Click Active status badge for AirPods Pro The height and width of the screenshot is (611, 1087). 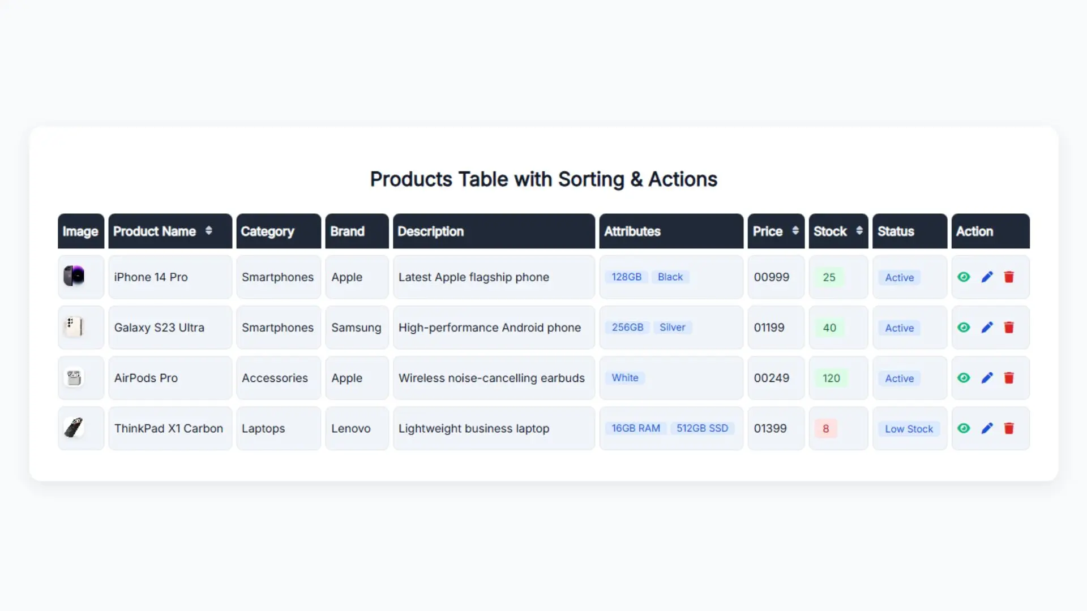coord(899,378)
